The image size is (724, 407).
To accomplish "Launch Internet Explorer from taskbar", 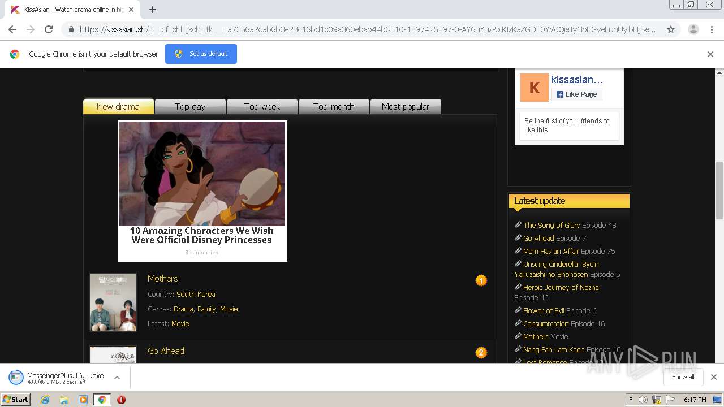I will [45, 400].
